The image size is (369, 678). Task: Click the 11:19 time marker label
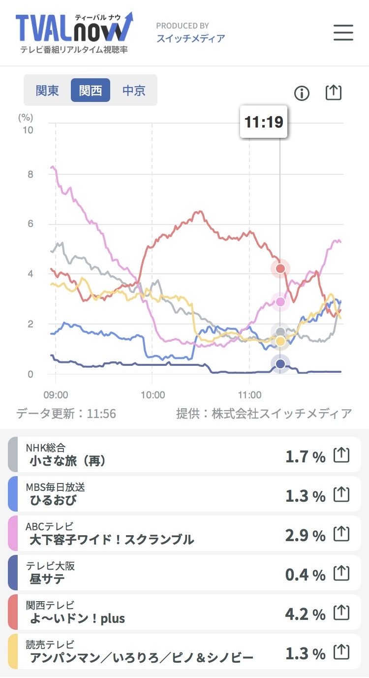264,122
